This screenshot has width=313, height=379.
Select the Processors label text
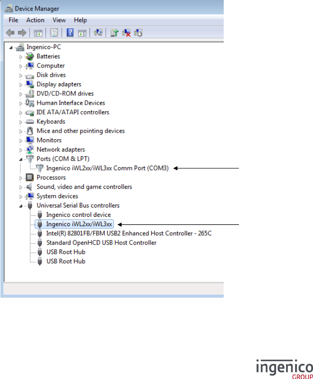tap(51, 177)
